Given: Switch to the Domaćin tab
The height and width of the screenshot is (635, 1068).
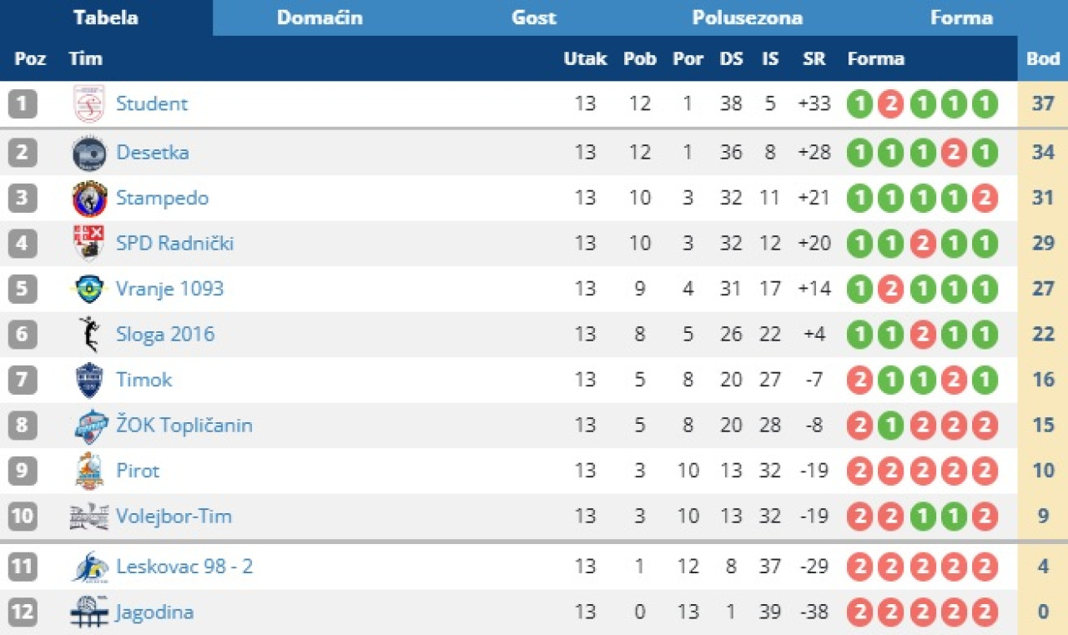Looking at the screenshot, I should [x=320, y=18].
